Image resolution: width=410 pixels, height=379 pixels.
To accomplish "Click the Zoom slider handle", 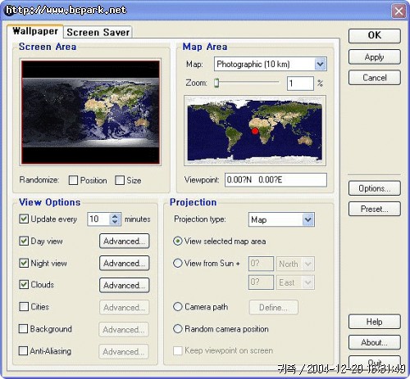I will coord(216,83).
